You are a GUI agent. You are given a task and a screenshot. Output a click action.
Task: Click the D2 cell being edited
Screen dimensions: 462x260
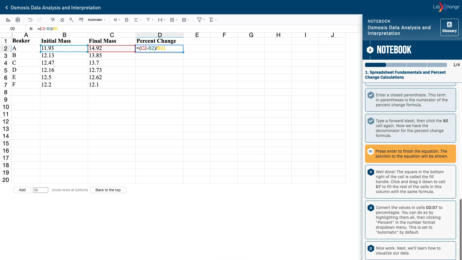[x=159, y=48]
